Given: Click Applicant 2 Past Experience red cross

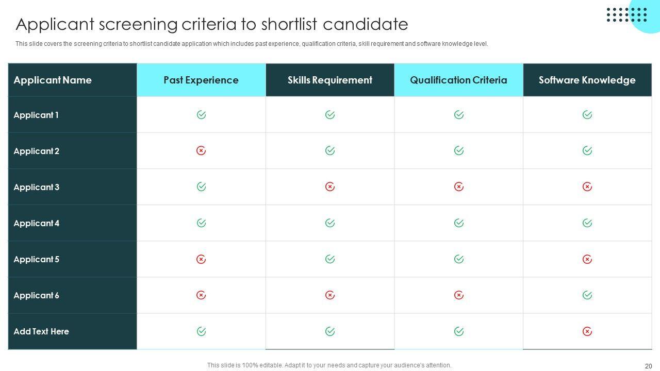Looking at the screenshot, I should [x=201, y=151].
